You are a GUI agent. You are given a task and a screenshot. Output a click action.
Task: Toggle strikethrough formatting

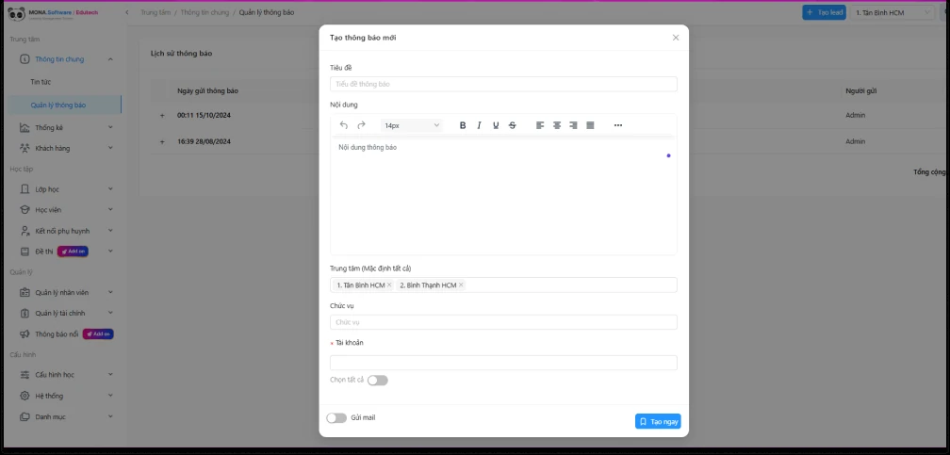click(513, 125)
